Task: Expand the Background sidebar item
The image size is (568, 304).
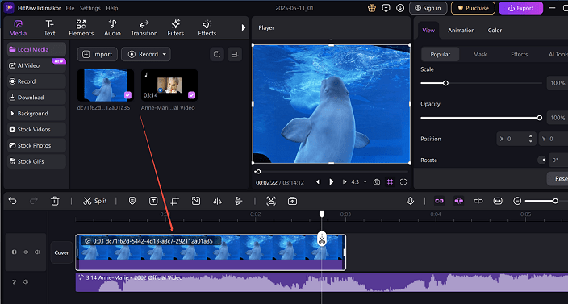Action: [x=36, y=113]
